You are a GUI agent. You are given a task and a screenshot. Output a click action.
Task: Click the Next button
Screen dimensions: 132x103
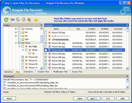(94, 99)
